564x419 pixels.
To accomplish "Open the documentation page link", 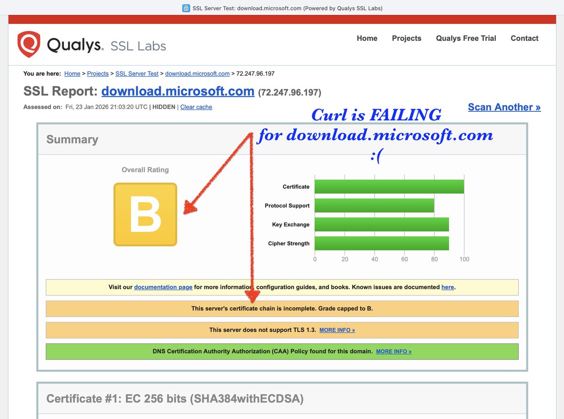I will [163, 287].
